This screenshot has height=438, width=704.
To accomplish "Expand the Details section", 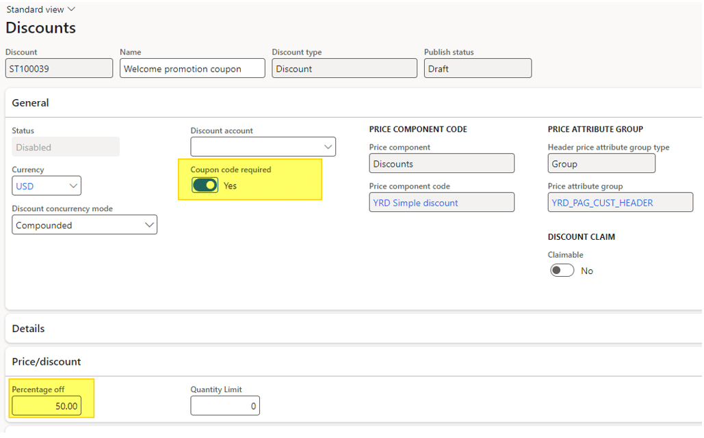I will point(28,329).
